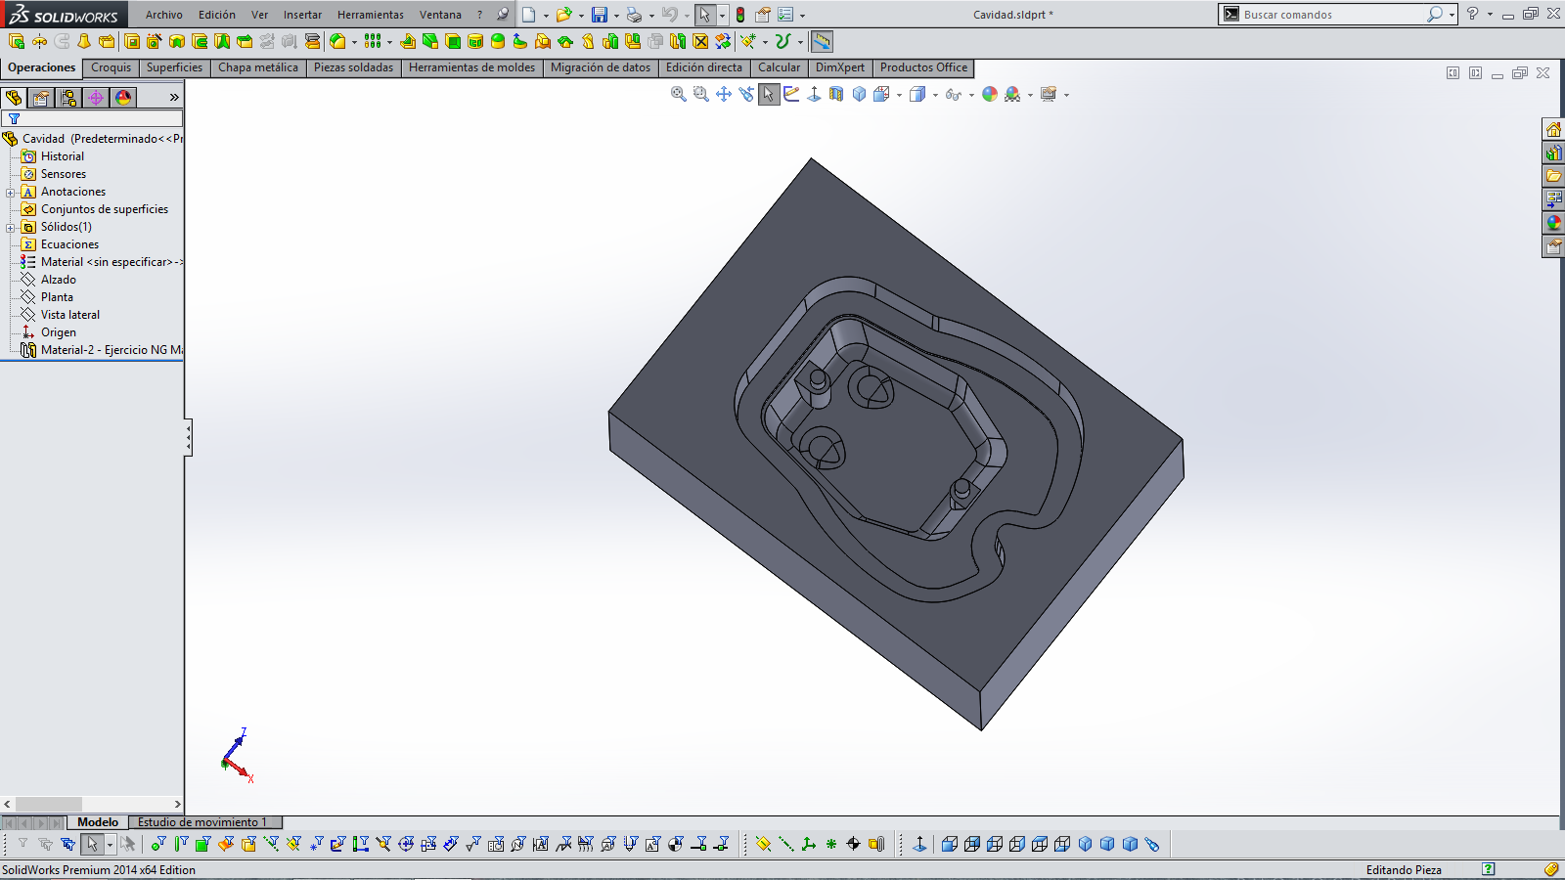Open the Section View tool
This screenshot has height=880, width=1565.
[836, 94]
